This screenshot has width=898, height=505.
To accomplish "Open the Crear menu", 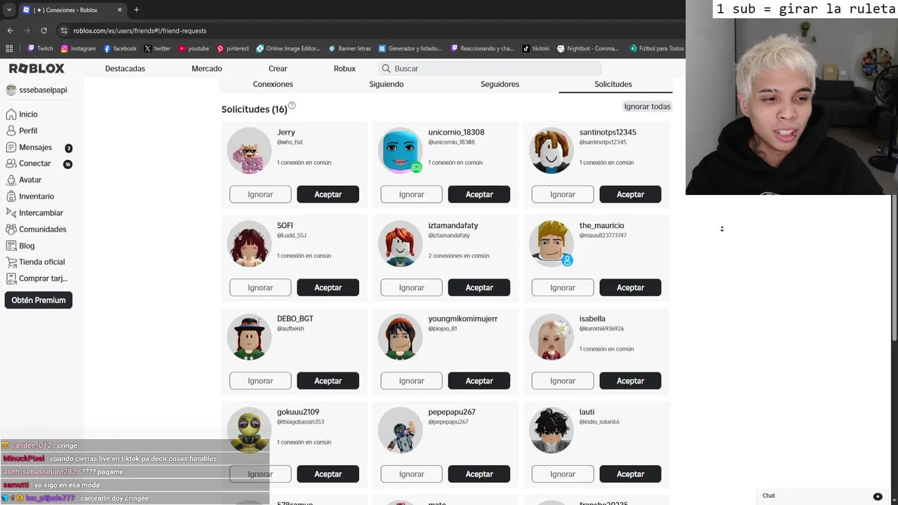I will 278,68.
